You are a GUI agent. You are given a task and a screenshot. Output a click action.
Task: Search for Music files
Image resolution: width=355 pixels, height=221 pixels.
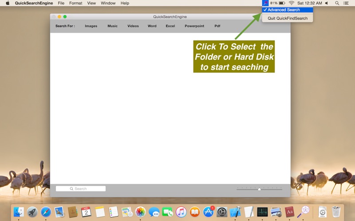pyautogui.click(x=113, y=26)
